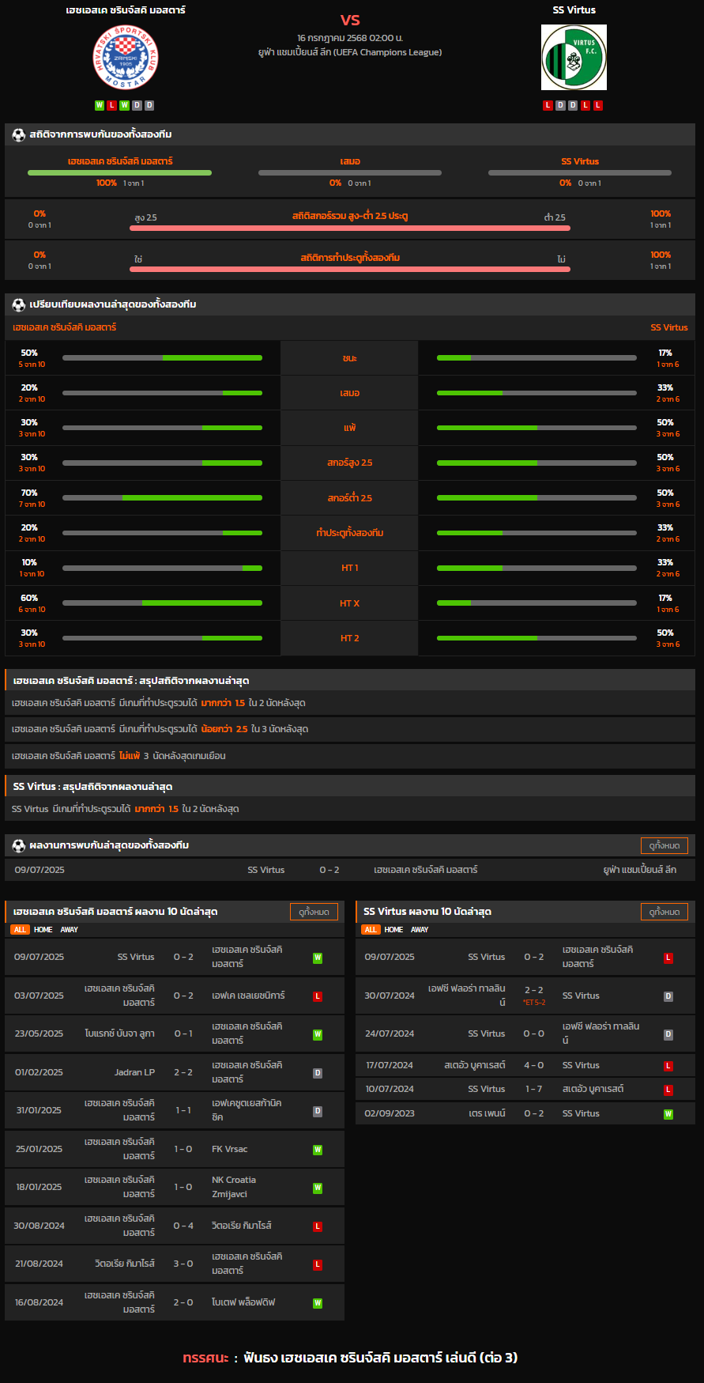Click the เอชเอสเค ซรินจ์สกิ มอสตาร์ team name at the top

pos(126,10)
